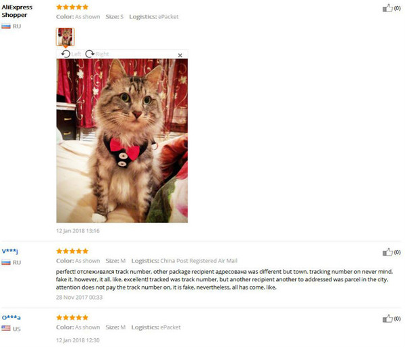The image size is (405, 347).
Task: Open the V***j reviewer profile
Action: [x=10, y=251]
